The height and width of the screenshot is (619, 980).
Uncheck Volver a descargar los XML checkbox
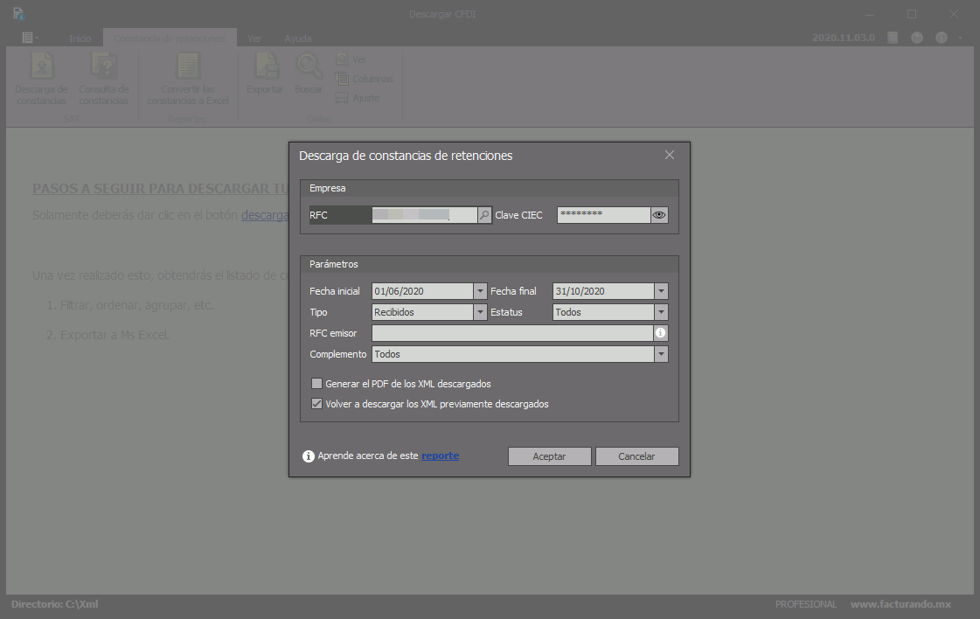(x=317, y=404)
